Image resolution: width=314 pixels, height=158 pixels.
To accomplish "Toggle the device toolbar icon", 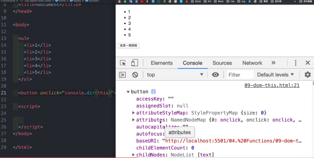I will (x=135, y=63).
